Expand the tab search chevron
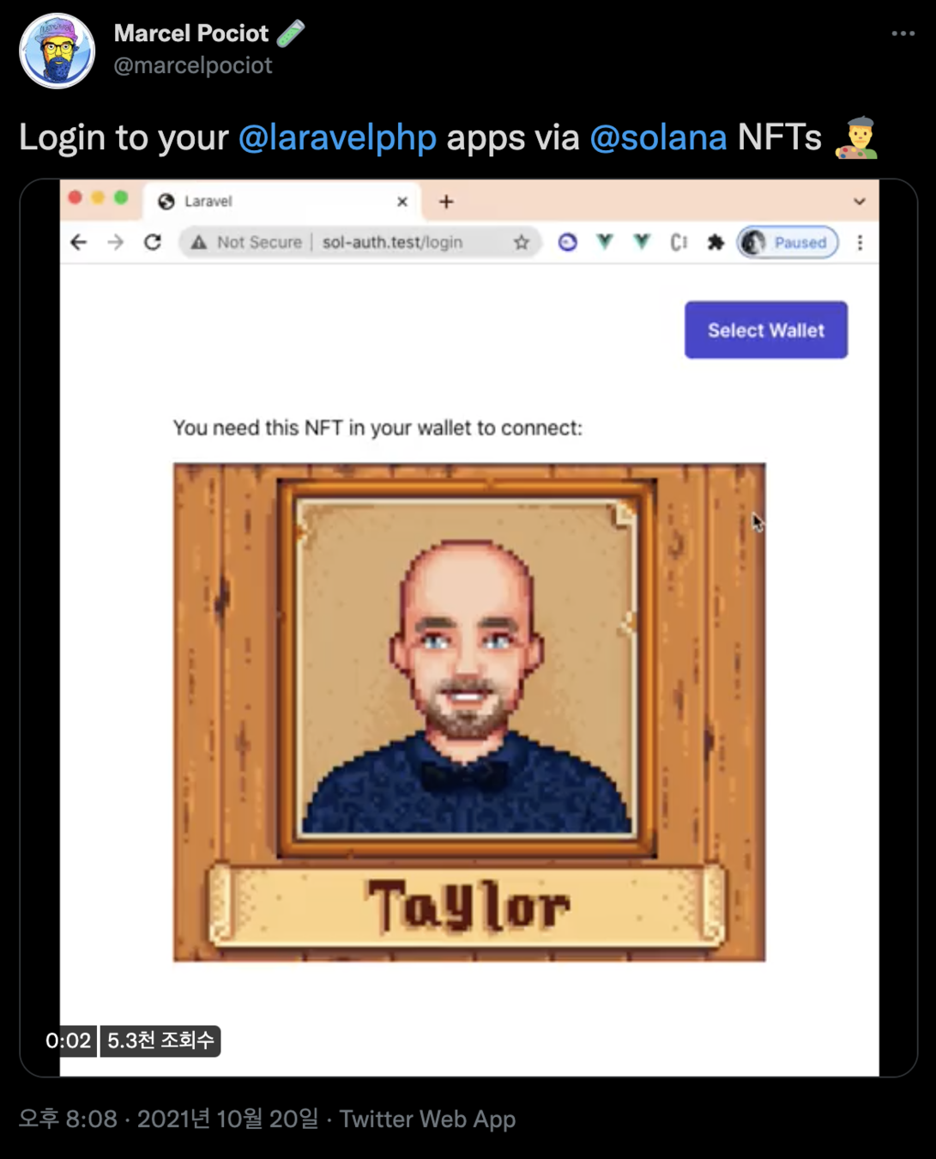936x1159 pixels. [859, 202]
